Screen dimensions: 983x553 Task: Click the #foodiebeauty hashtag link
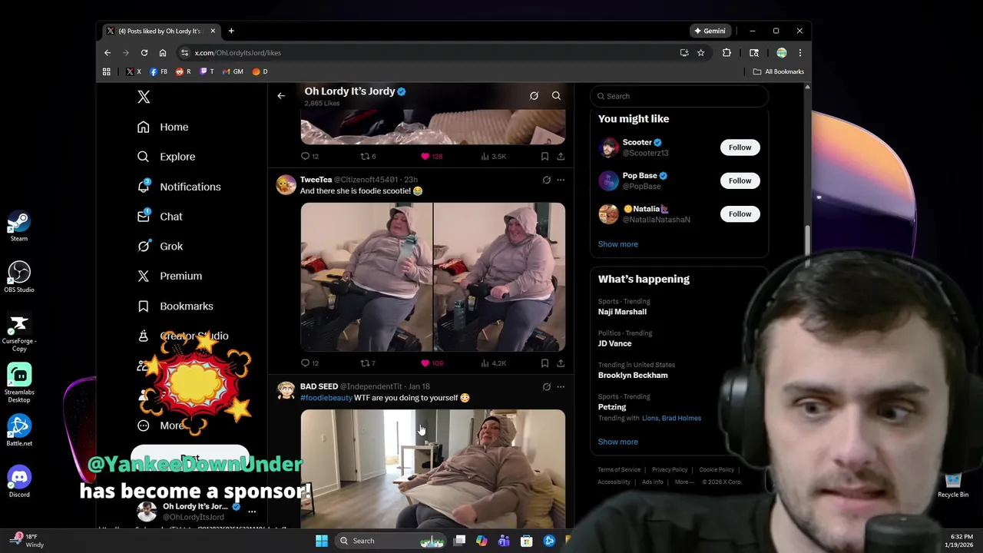tap(326, 398)
